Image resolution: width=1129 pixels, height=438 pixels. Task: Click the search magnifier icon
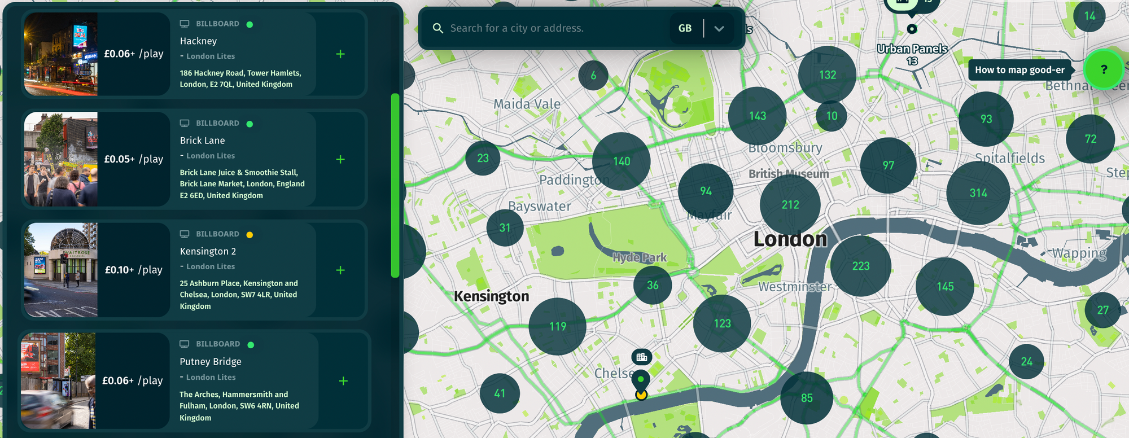coord(437,28)
